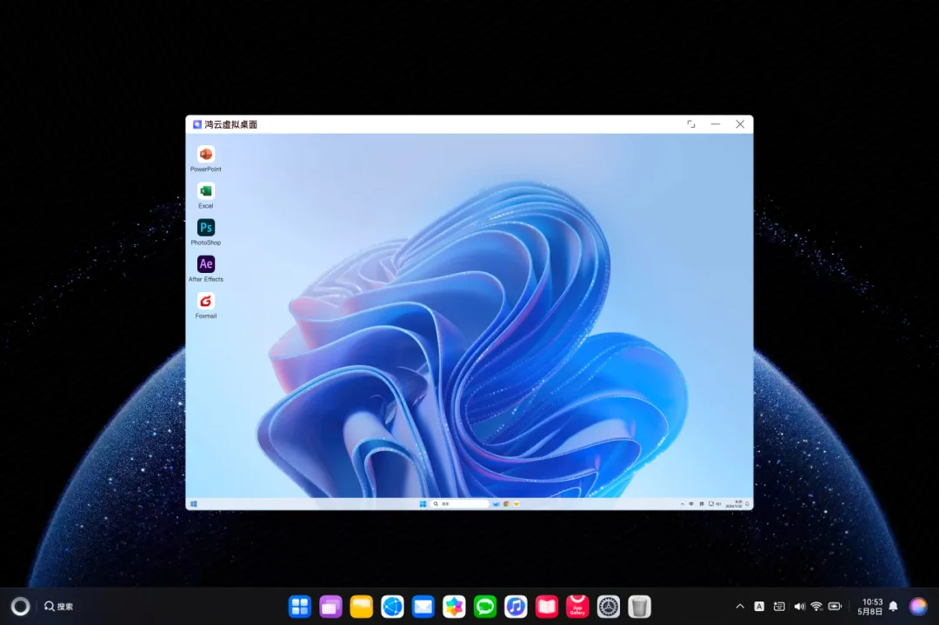The image size is (939, 625).
Task: Launch After Effects from the virtual desktop
Action: [205, 269]
